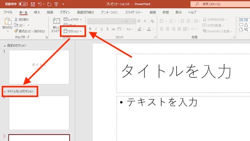Viewport: 250px width, 141px height.
Task: Clear all formatting icon
Action: [152, 21]
